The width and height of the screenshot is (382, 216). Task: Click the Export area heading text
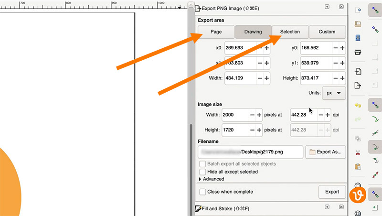(x=211, y=20)
